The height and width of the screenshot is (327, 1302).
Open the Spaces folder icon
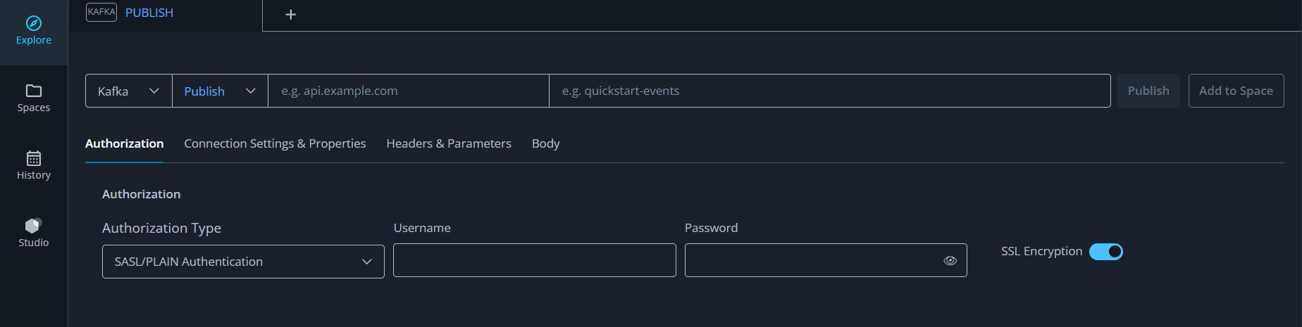pyautogui.click(x=34, y=91)
